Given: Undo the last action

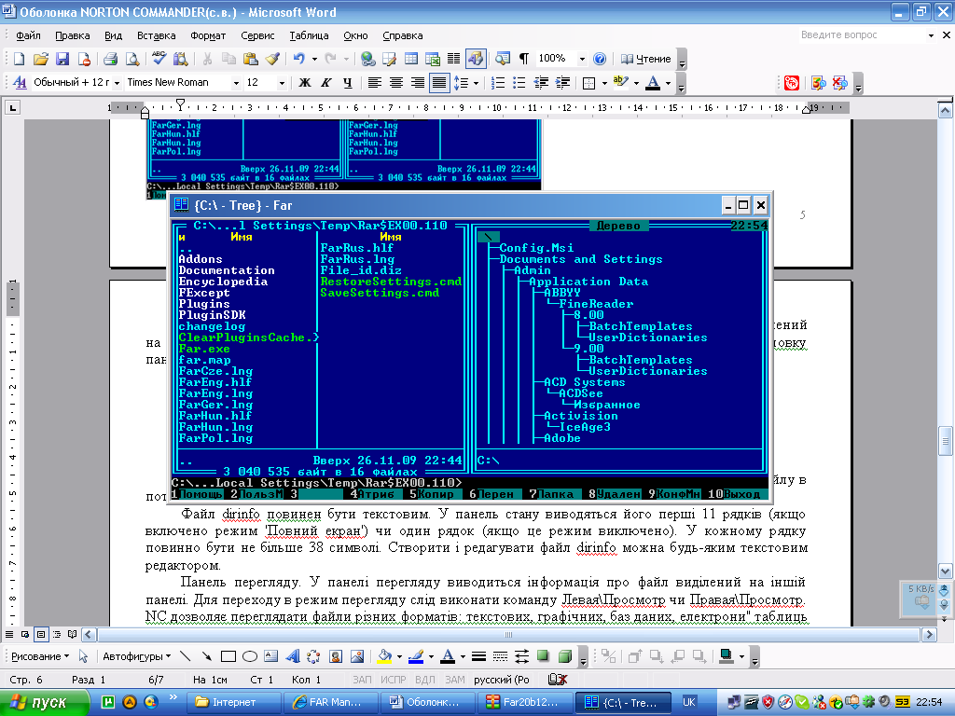Looking at the screenshot, I should [298, 59].
